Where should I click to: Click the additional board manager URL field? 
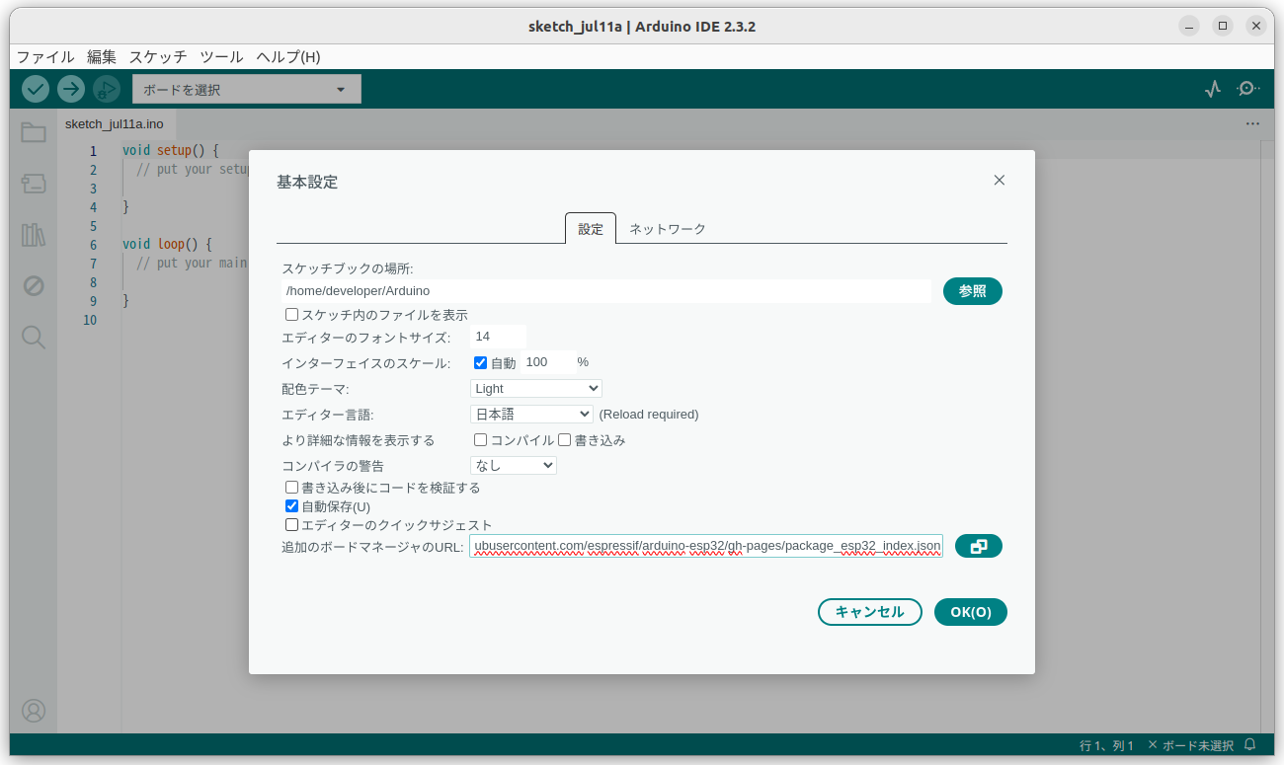[705, 546]
